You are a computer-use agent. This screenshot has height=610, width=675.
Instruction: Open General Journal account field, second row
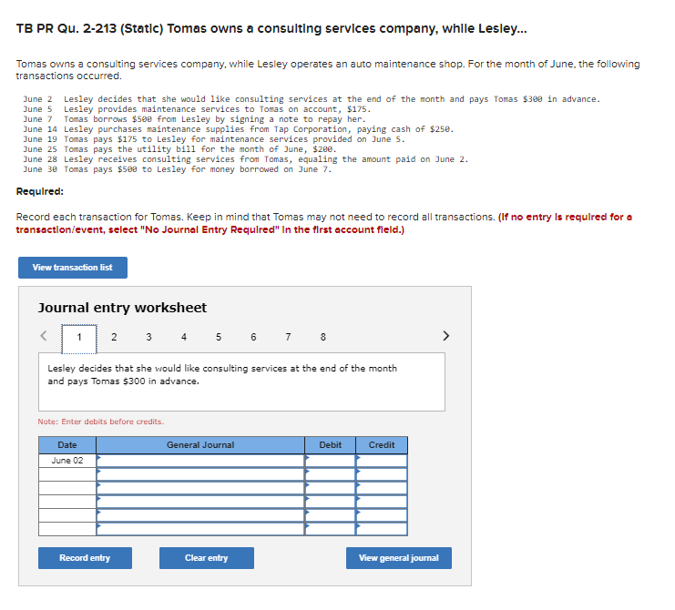(x=200, y=474)
